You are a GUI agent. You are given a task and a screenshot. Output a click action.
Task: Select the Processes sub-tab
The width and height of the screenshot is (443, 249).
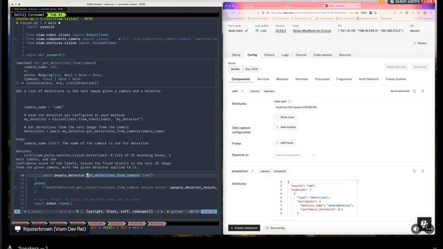(x=322, y=79)
